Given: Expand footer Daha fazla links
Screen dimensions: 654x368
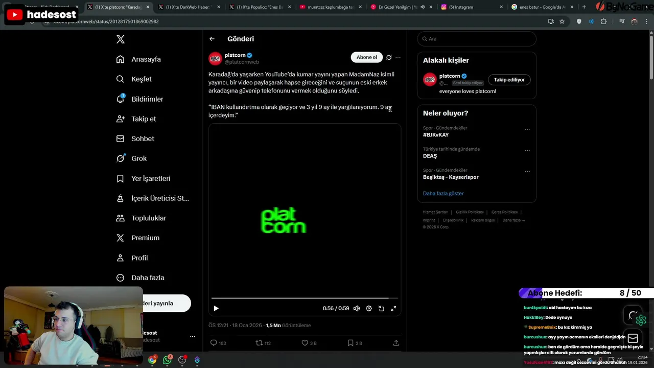Looking at the screenshot, I should click(513, 220).
